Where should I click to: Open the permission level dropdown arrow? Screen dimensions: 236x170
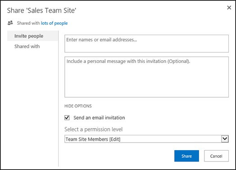coord(225,139)
